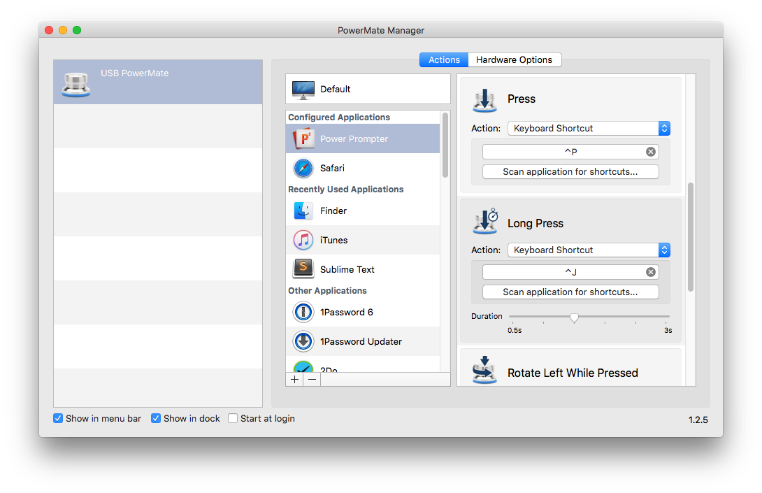Select the Default label

336,89
